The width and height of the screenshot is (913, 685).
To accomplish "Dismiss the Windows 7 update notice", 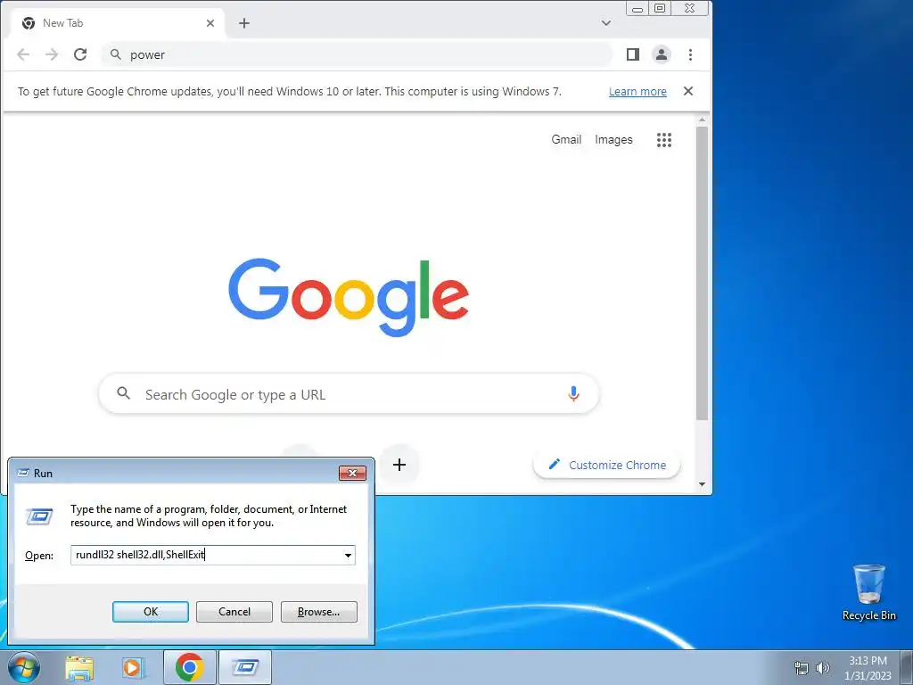I will click(688, 91).
